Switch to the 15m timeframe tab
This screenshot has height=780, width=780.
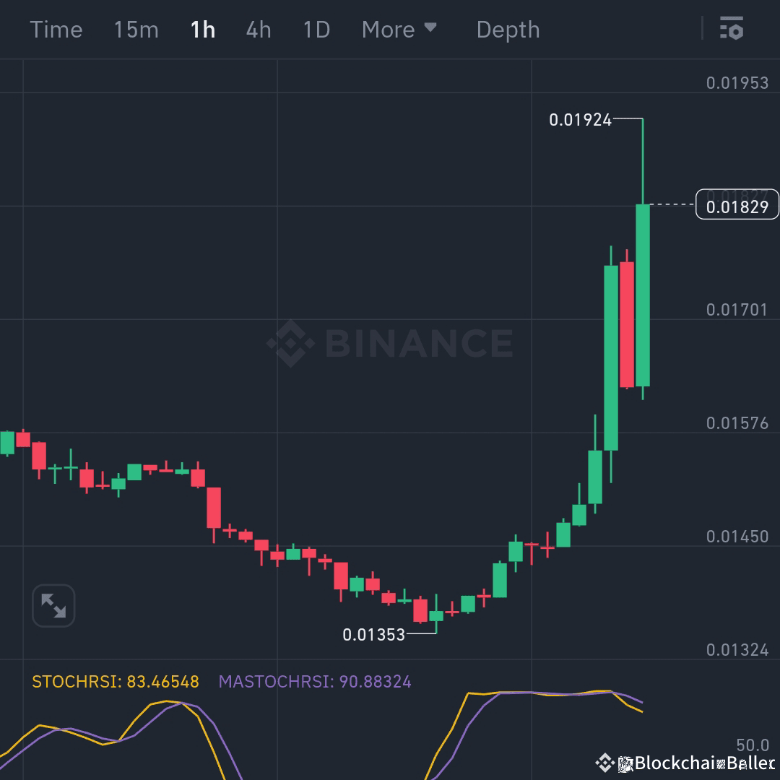[135, 29]
